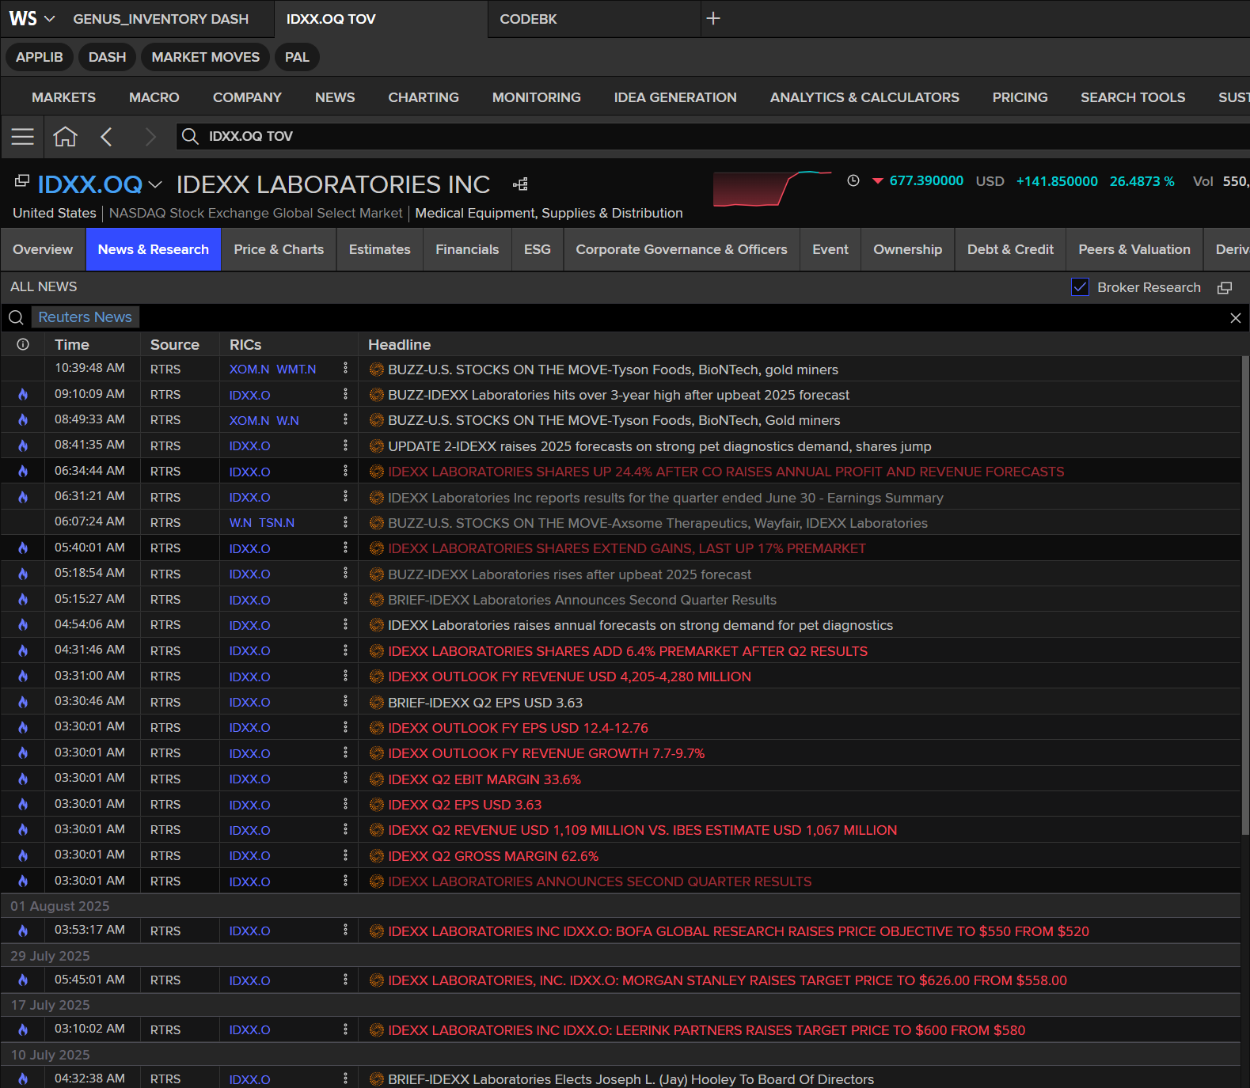The width and height of the screenshot is (1250, 1088).
Task: Select the Financials tab
Action: click(467, 249)
